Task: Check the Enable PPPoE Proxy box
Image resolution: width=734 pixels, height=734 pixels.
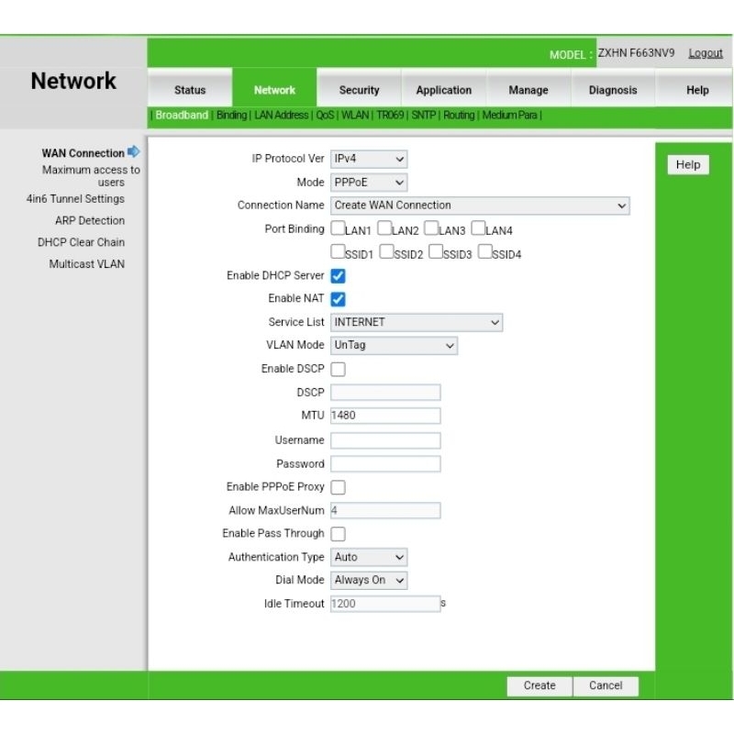Action: pos(338,487)
